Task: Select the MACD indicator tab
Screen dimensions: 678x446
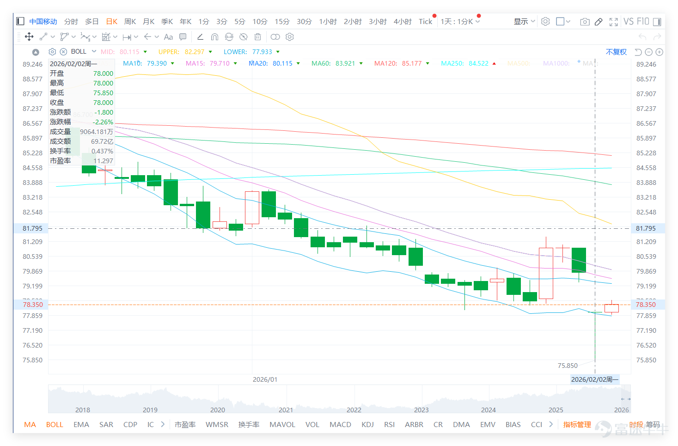Action: (x=340, y=424)
